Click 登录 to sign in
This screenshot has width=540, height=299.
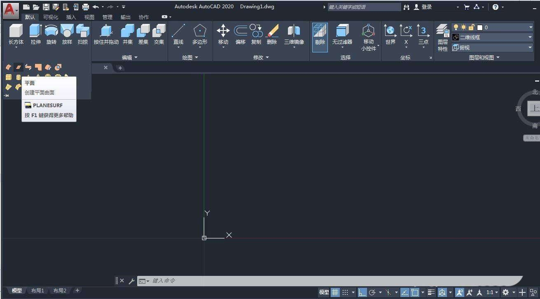(x=427, y=7)
